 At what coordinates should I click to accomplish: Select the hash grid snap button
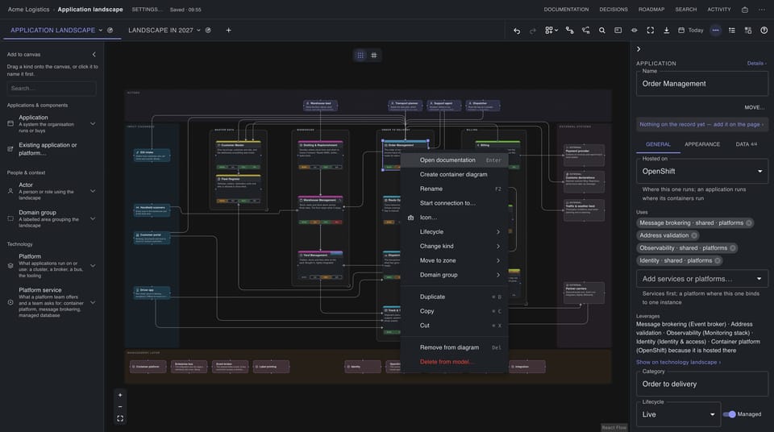tap(373, 56)
